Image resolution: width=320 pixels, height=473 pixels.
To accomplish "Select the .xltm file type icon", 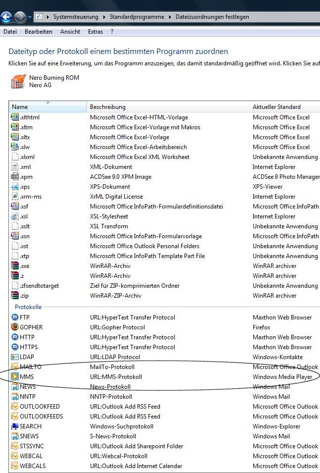I will pos(15,127).
